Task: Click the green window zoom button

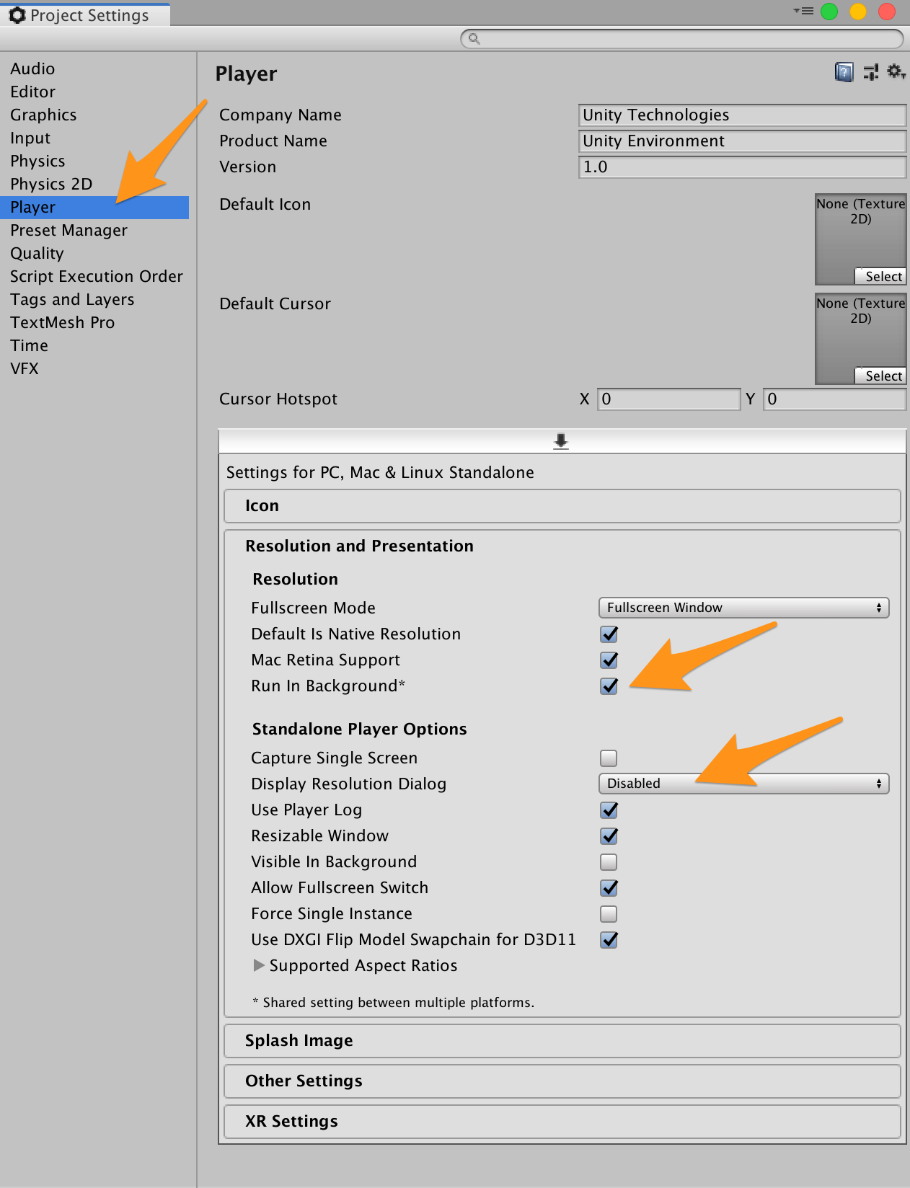Action: [829, 12]
